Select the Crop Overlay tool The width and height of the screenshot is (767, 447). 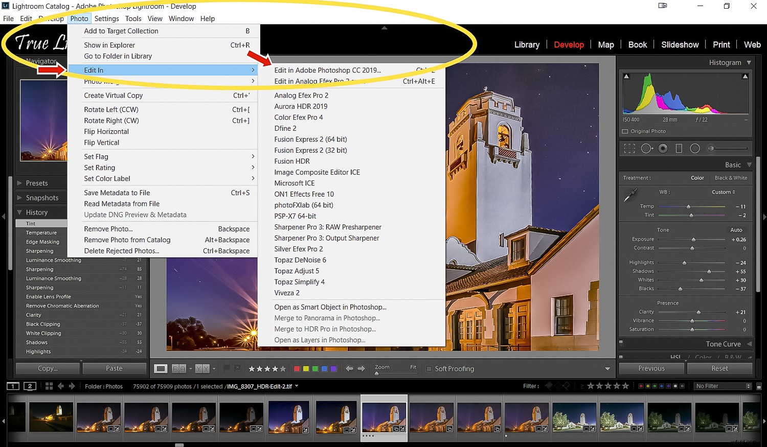pos(629,148)
